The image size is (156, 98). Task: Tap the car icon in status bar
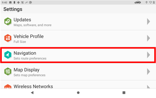[x=138, y=2]
